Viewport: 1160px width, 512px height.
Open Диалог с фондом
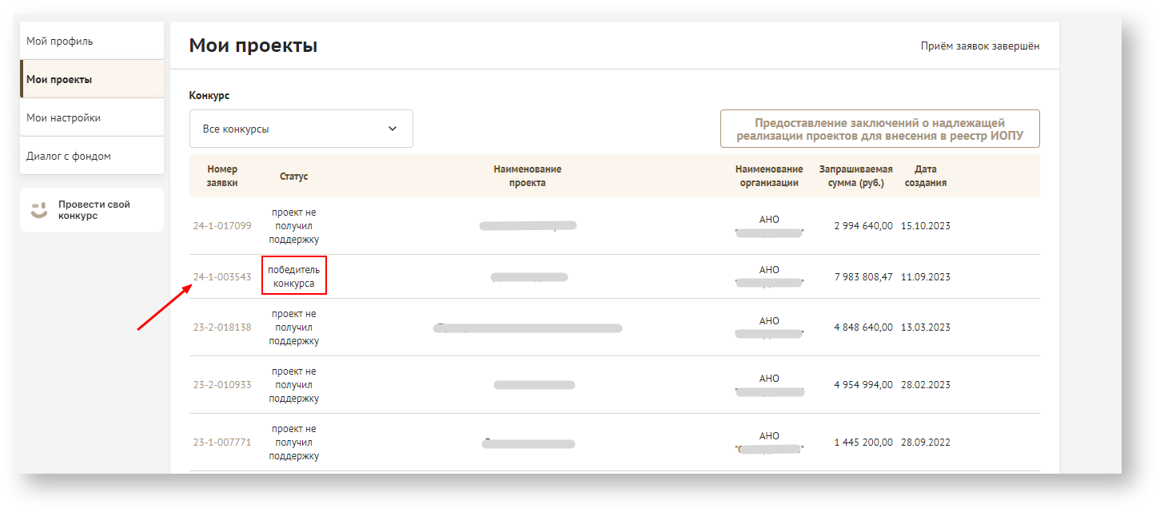69,156
